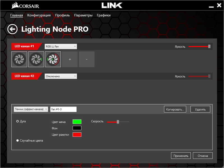Image resolution: width=224 pixels, height=168 pixels.
Task: Pick the red Цвет ракетки swatch
Action: point(77,135)
